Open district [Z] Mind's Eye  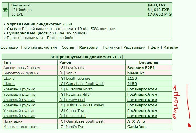coord(72,127)
